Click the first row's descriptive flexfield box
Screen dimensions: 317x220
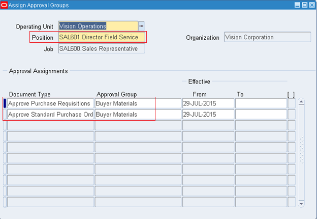[x=291, y=103]
